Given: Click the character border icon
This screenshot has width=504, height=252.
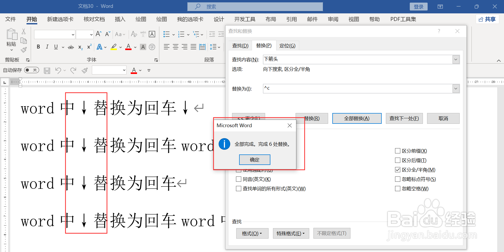Looking at the screenshot, I should click(152, 34).
